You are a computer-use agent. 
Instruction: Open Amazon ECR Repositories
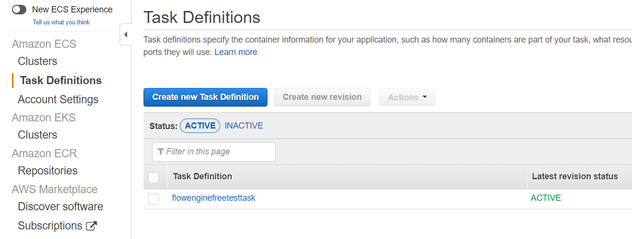tap(47, 171)
